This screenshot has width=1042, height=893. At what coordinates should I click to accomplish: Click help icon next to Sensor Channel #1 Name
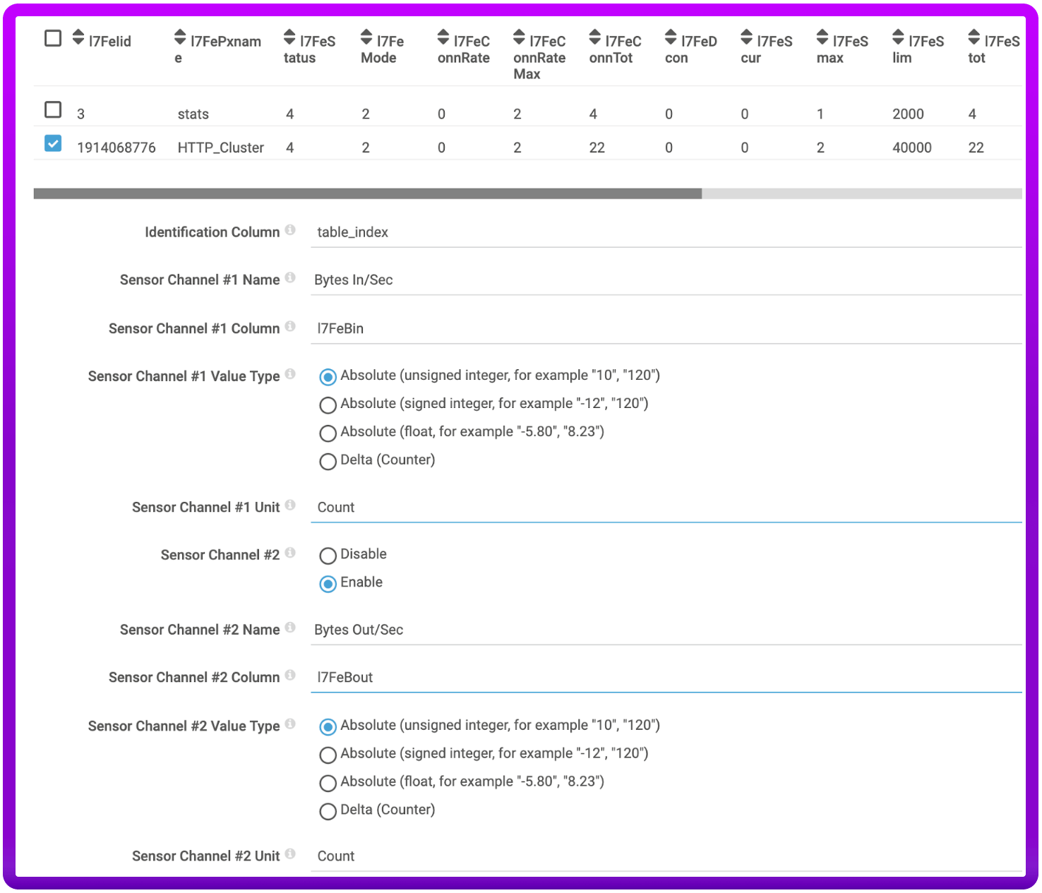(x=290, y=278)
